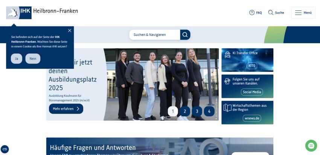The height and width of the screenshot is (155, 320).
Task: Open the Social Media button
Action: 252,92
